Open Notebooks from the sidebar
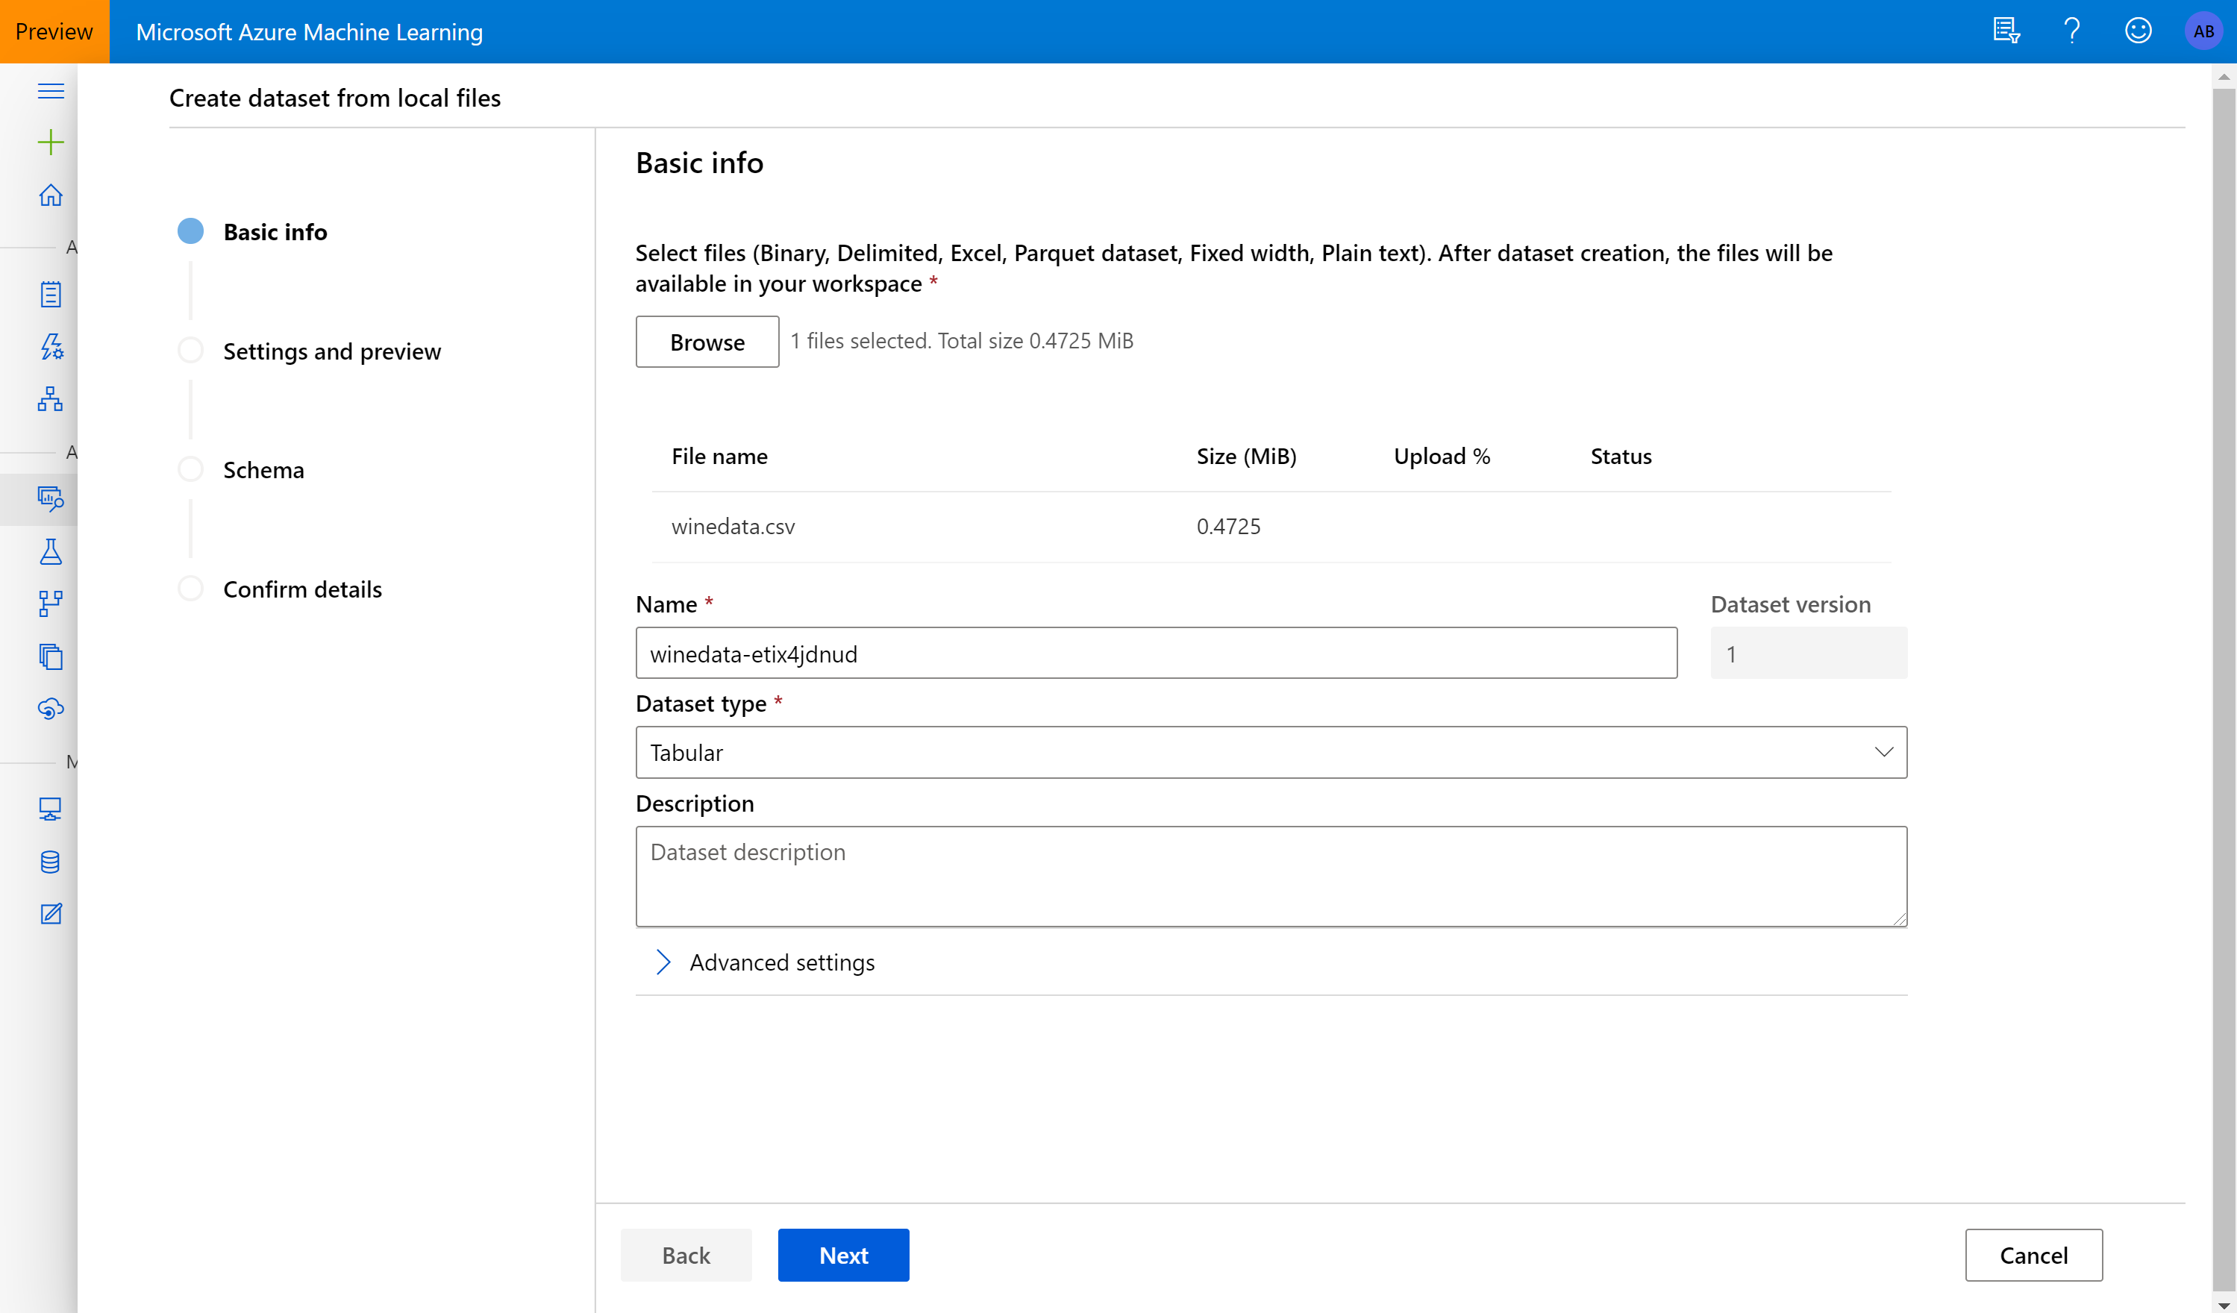 tap(51, 294)
